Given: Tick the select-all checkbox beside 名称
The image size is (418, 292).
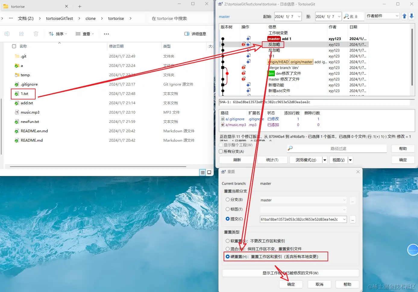Looking at the screenshot, I should pyautogui.click(x=14, y=46).
